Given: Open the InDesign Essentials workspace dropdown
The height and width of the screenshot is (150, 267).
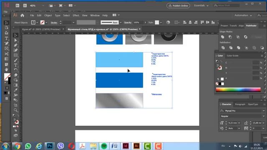Looking at the screenshot, I should 201,5.
